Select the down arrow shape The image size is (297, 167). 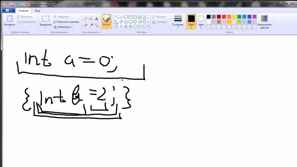(116, 26)
